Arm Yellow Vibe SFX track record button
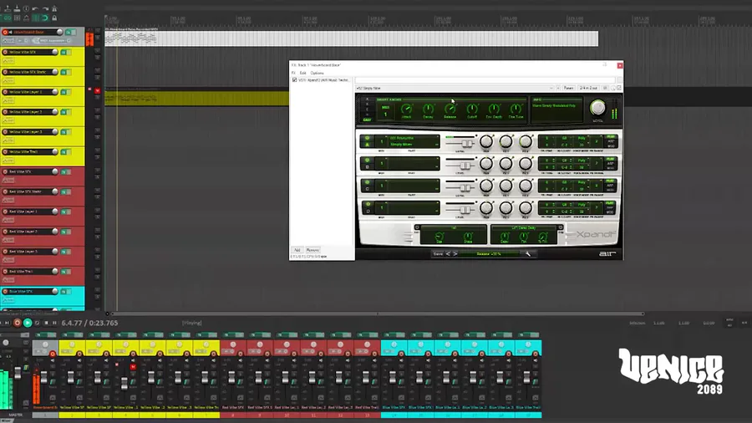Image resolution: width=752 pixels, height=423 pixels. click(5, 52)
